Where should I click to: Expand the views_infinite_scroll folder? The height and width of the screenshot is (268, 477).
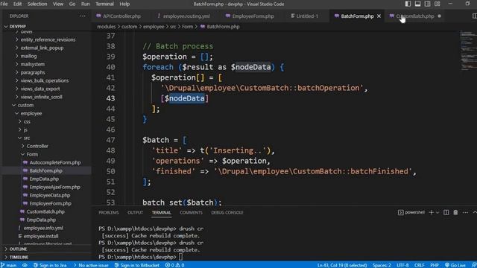pos(42,97)
